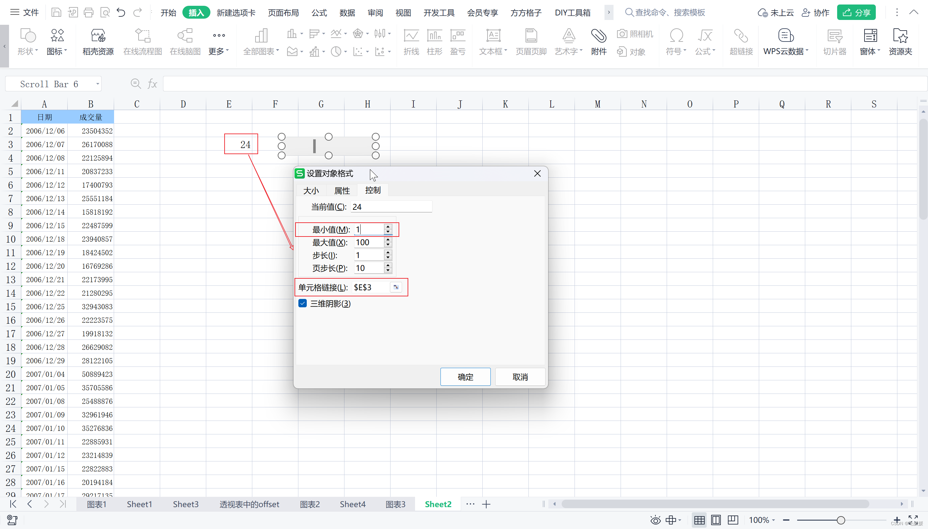Click the 切片器 slicer icon
Screen dimensions: 928x529
pyautogui.click(x=835, y=42)
